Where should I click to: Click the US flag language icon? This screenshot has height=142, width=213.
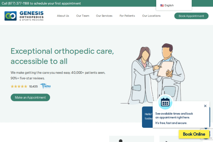162,6
